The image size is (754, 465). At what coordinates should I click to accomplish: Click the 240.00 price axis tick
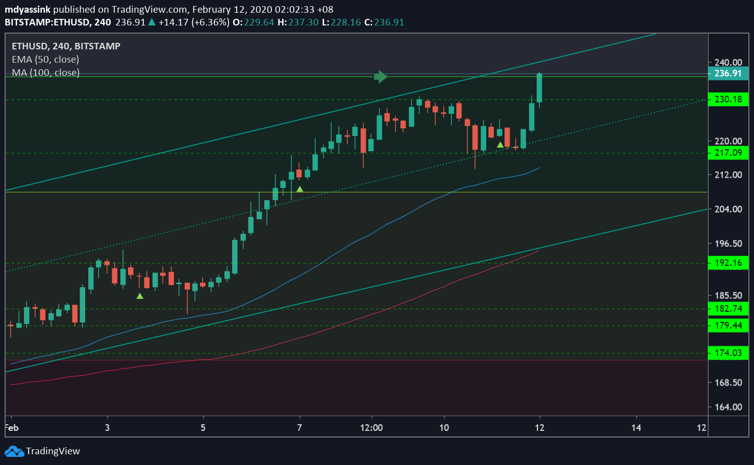click(728, 63)
